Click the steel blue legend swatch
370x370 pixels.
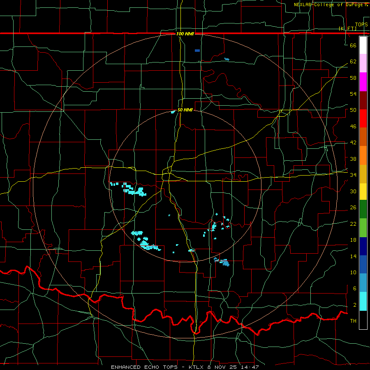click(x=363, y=282)
